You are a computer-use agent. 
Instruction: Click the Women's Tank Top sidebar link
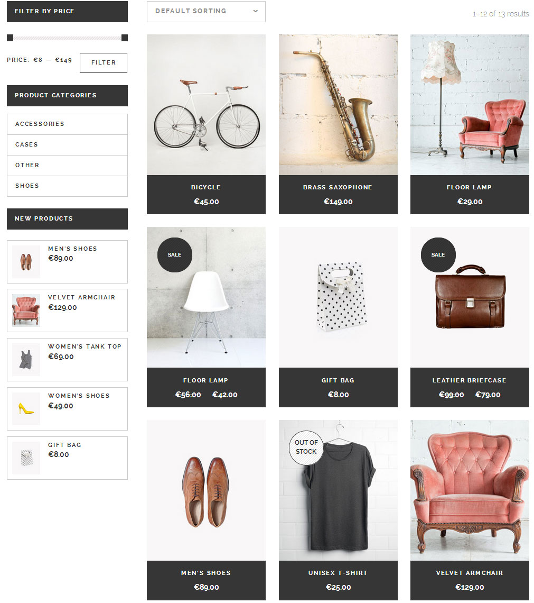click(x=85, y=346)
